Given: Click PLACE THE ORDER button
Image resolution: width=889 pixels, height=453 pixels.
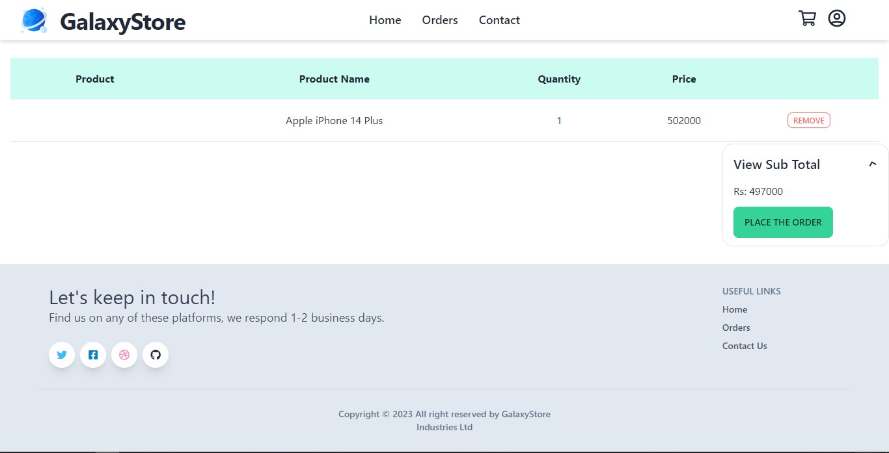Looking at the screenshot, I should click(783, 222).
